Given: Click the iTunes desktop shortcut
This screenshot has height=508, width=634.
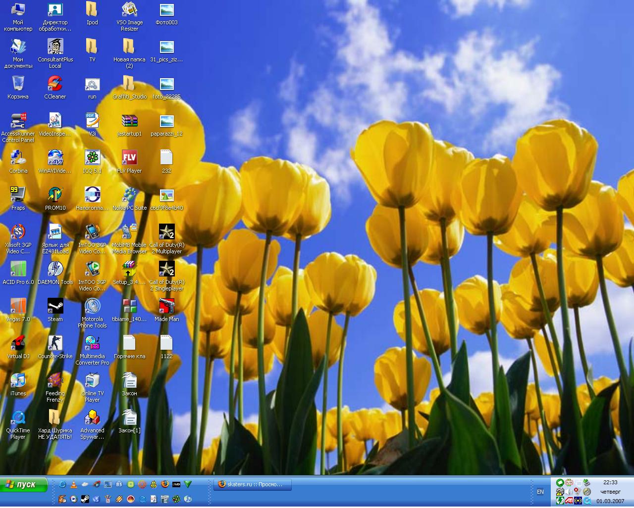Looking at the screenshot, I should 18,381.
